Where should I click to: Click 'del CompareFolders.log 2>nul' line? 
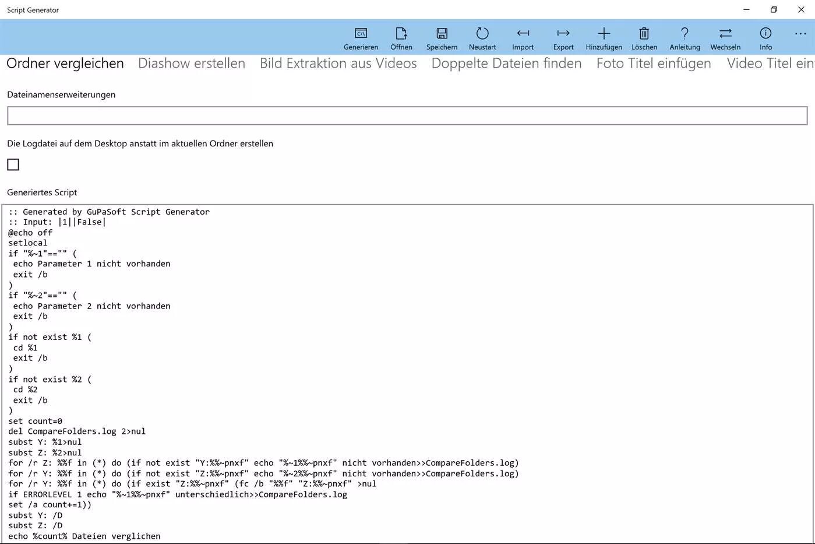tap(77, 431)
